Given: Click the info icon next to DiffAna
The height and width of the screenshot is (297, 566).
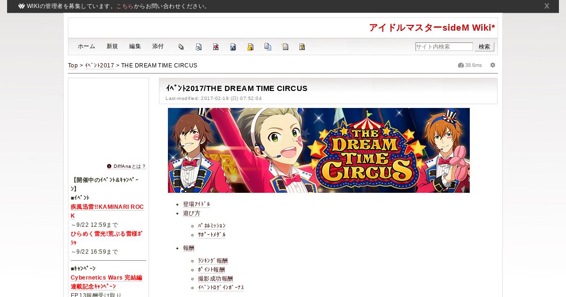Looking at the screenshot, I should click(x=109, y=166).
